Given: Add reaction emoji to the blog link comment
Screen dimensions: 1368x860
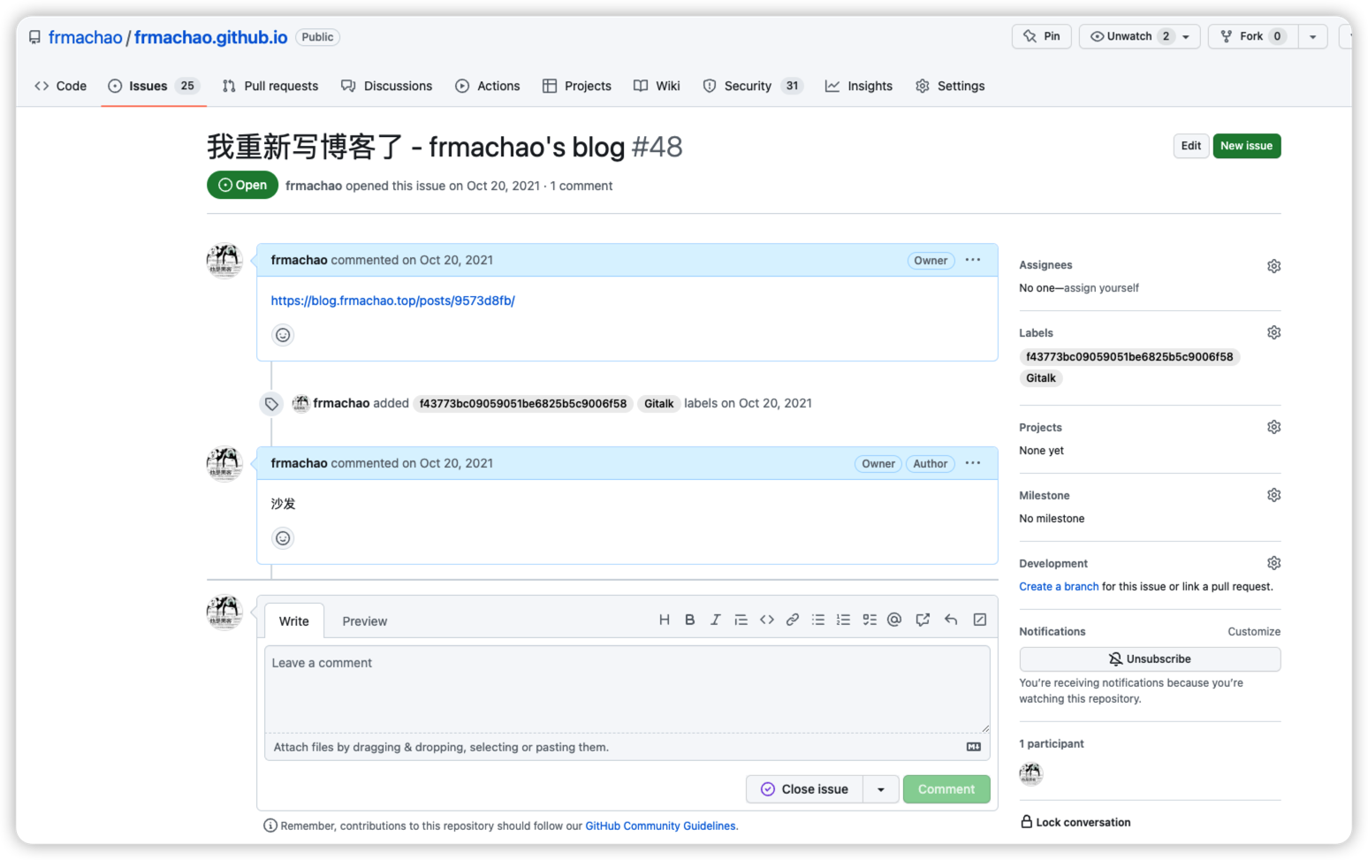Looking at the screenshot, I should (x=283, y=335).
